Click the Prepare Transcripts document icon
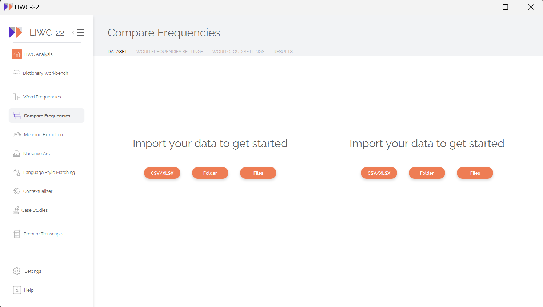543x307 pixels. pos(17,234)
